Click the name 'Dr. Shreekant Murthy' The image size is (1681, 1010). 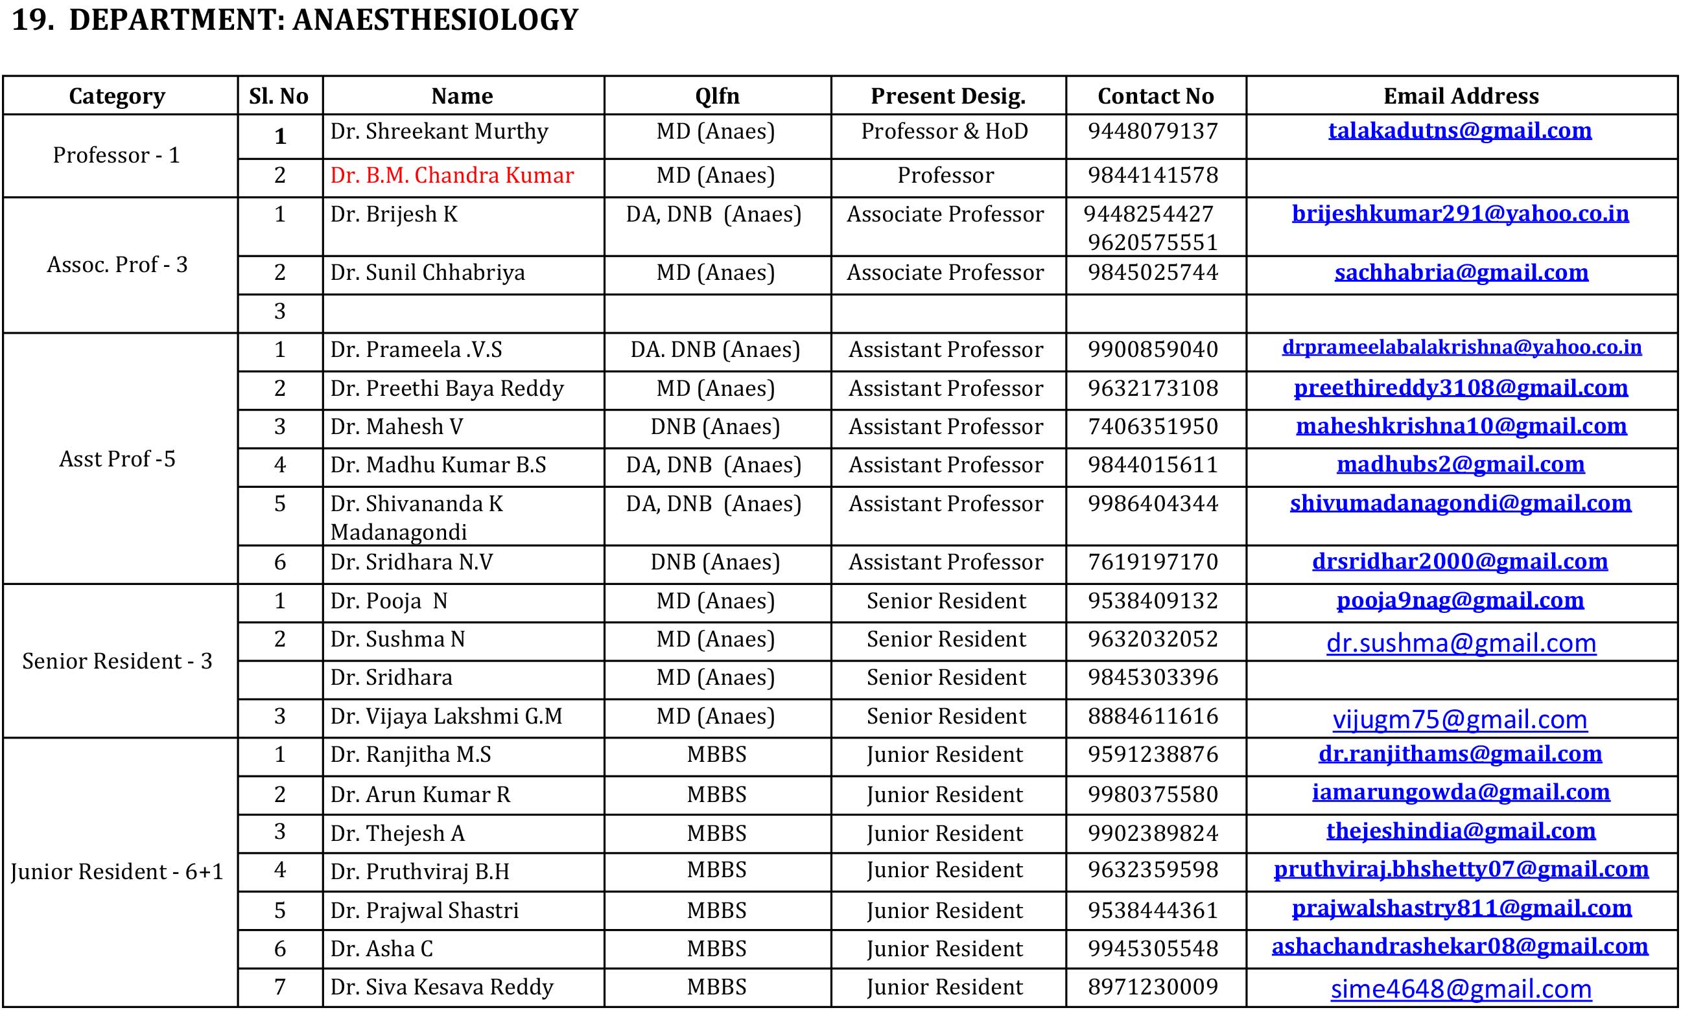point(439,132)
